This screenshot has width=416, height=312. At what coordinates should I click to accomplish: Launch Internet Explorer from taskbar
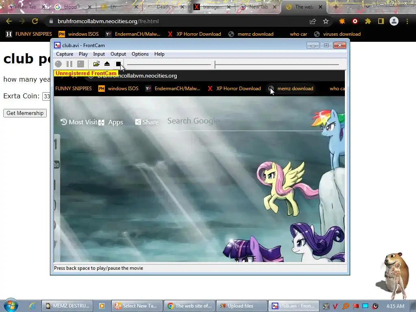pyautogui.click(x=32, y=306)
